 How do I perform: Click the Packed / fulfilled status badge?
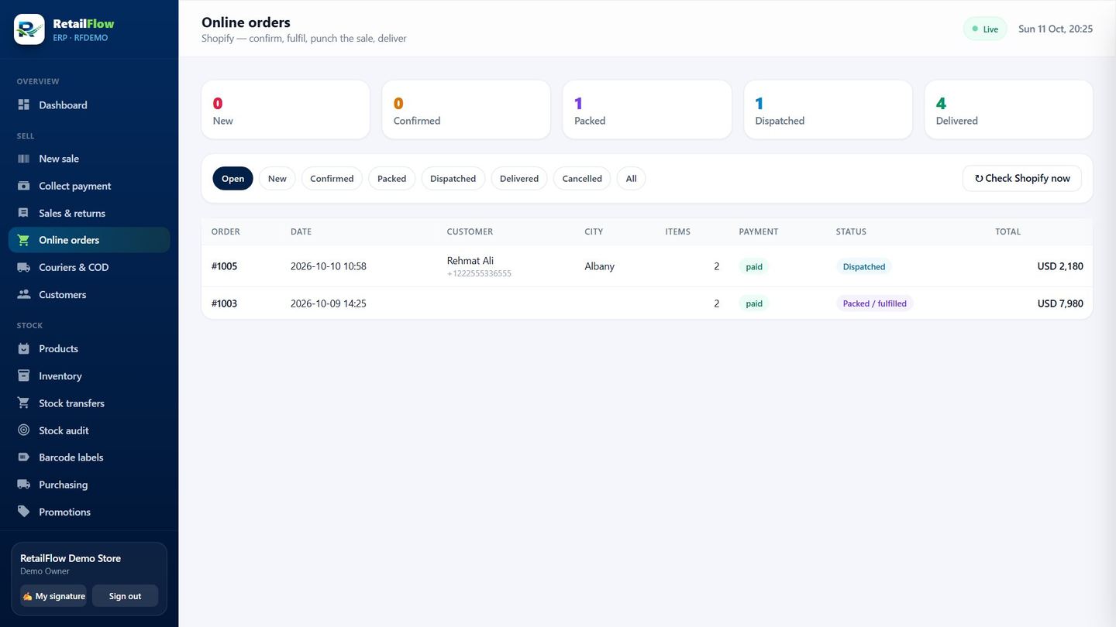874,303
